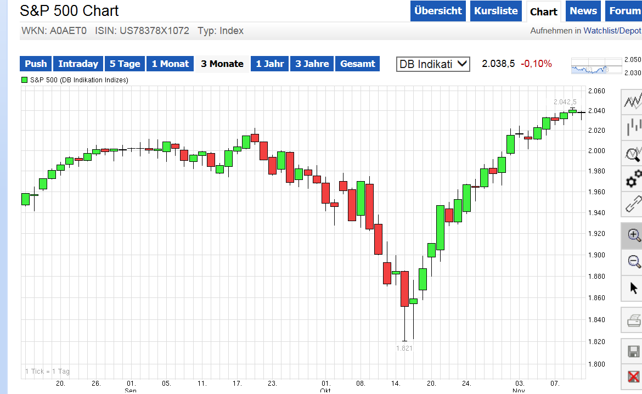Image resolution: width=642 pixels, height=394 pixels.
Task: Click the WKN: A0AET0 text
Action: pos(54,31)
